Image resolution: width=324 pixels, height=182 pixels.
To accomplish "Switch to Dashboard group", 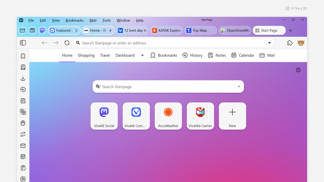I will 125,55.
